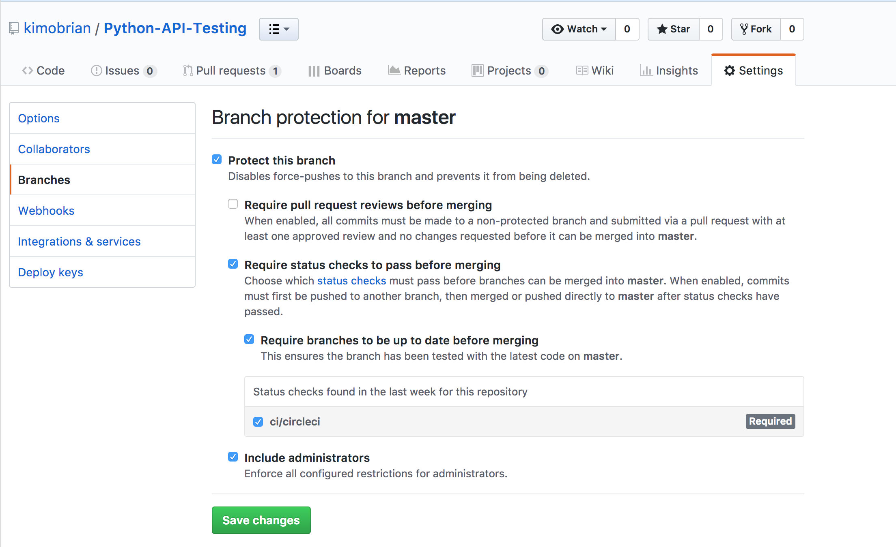Click the Fork count showing zero
The height and width of the screenshot is (547, 896).
[x=792, y=29]
